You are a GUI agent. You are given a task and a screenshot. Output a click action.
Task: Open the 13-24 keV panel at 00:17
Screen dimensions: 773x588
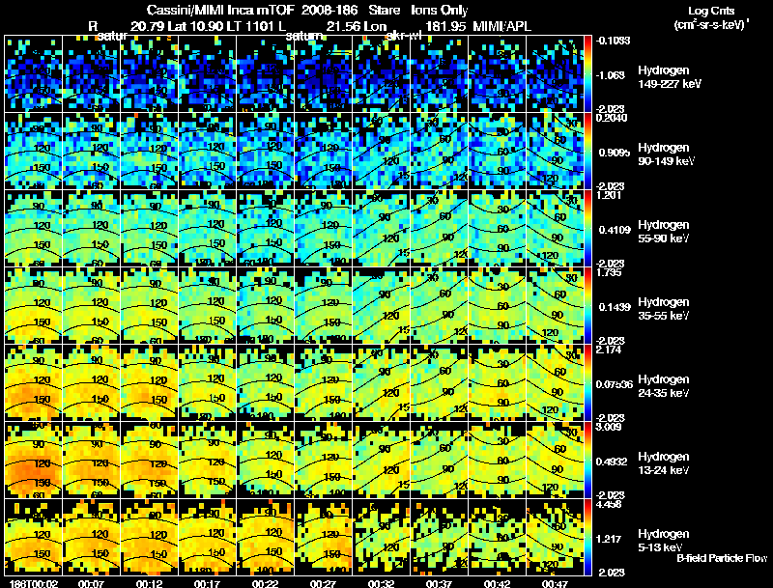coord(208,461)
